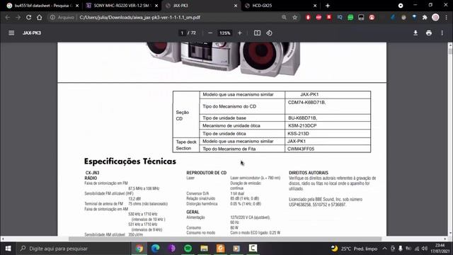
Task: Click the Especificações Técnicas heading
Action: click(130, 161)
